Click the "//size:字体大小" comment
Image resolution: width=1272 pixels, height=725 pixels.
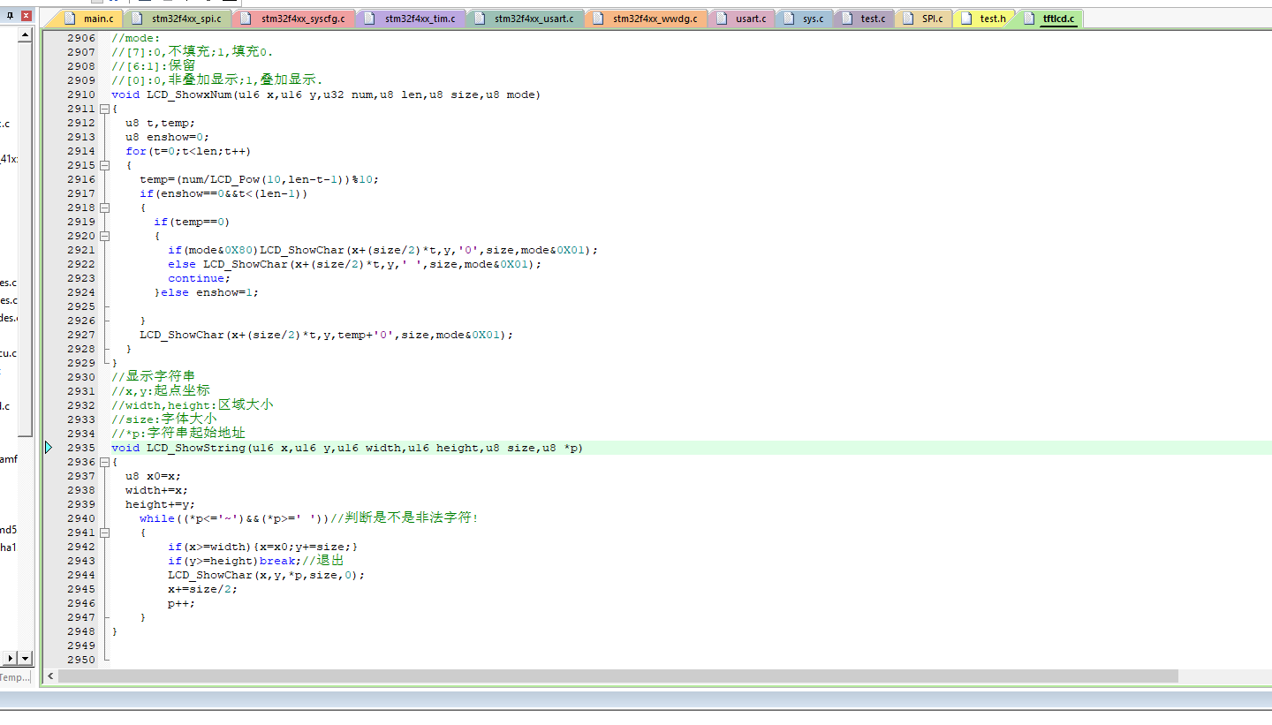[164, 419]
